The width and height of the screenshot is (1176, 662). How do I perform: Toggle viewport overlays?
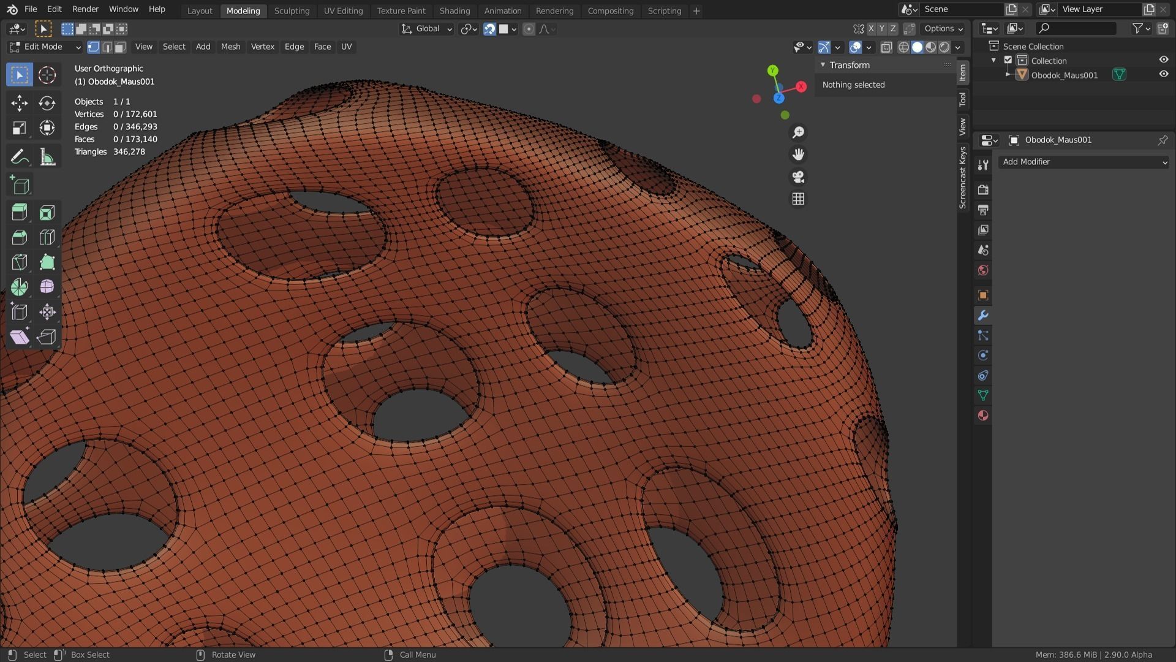click(x=855, y=47)
